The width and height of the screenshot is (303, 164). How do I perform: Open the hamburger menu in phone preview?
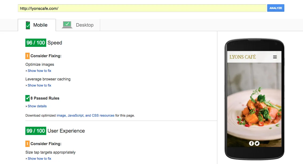point(275,57)
